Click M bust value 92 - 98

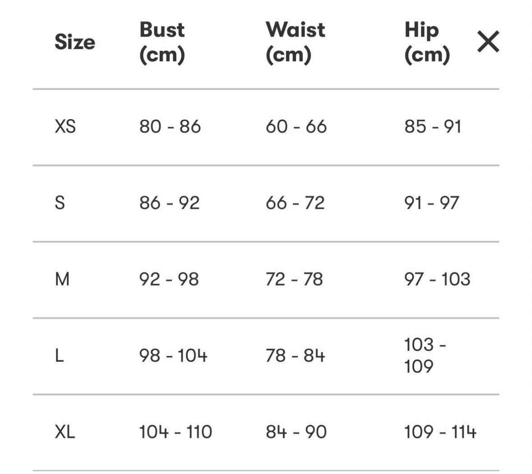click(x=169, y=280)
